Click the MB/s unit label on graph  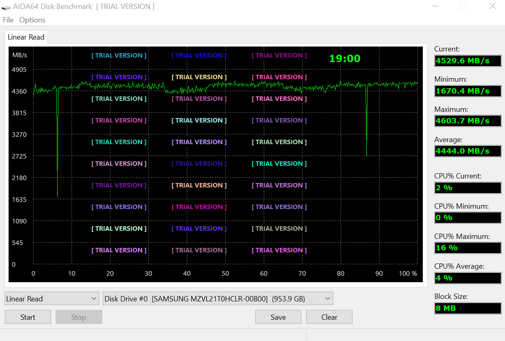[20, 55]
